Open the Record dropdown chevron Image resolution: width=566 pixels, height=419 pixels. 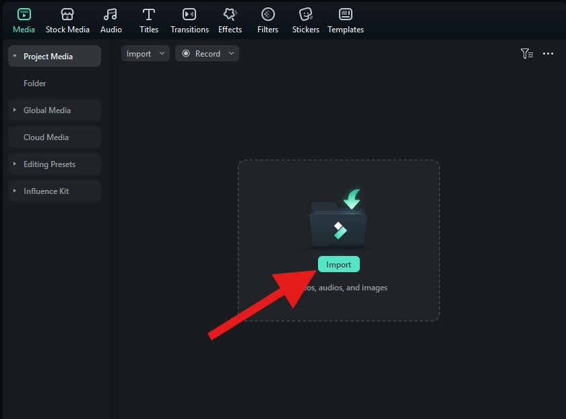click(231, 53)
